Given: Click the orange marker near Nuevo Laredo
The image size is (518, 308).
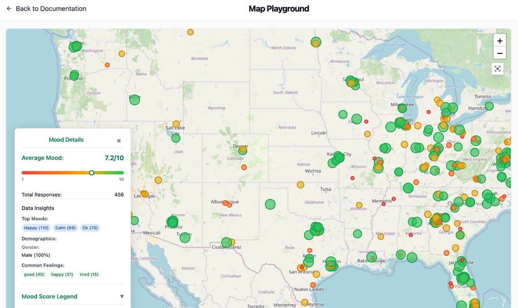Looking at the screenshot, I should coord(313,285).
